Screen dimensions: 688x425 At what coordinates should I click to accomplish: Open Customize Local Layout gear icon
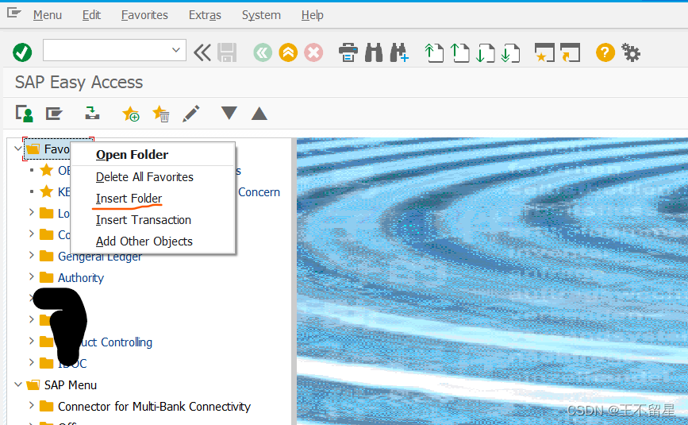tap(631, 52)
